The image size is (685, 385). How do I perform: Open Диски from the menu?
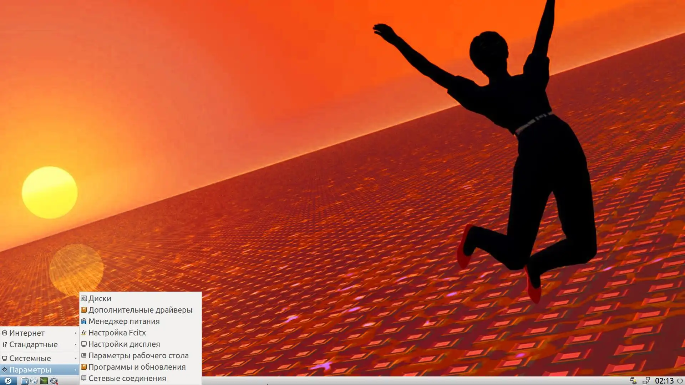(100, 298)
